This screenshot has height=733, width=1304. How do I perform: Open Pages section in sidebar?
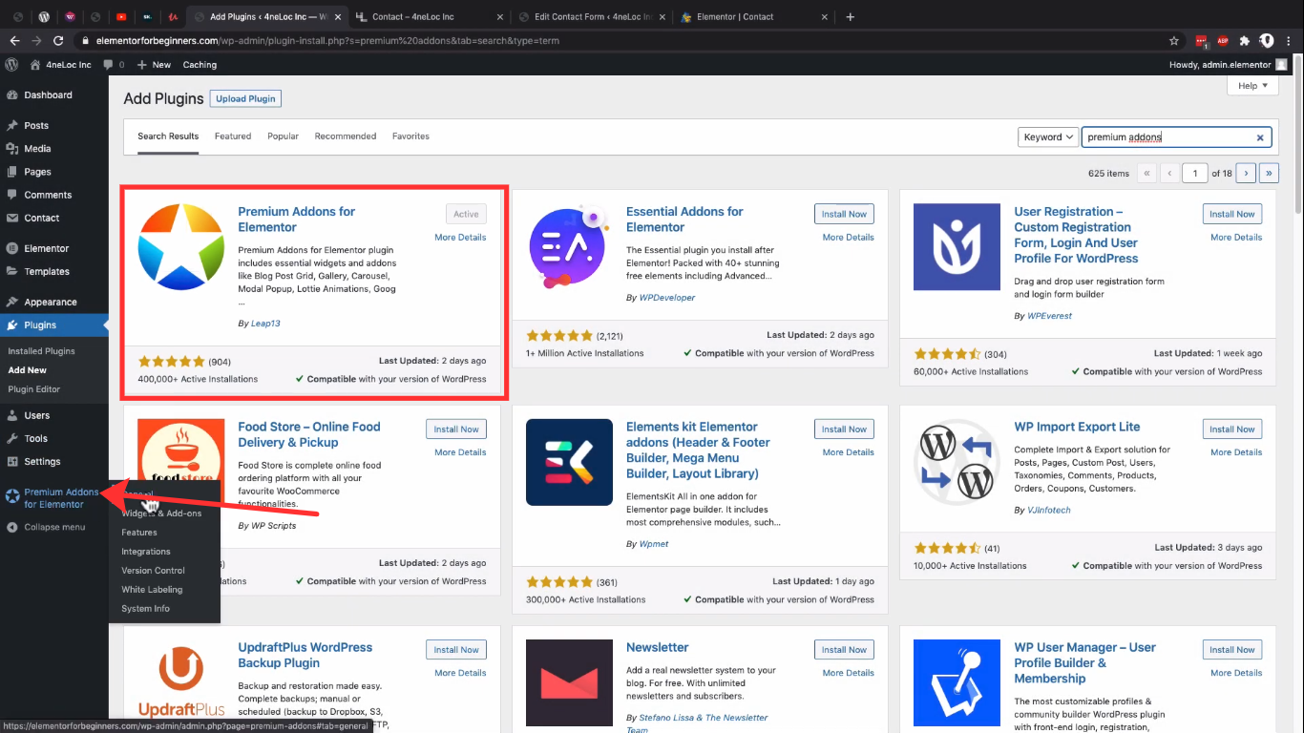(x=38, y=172)
